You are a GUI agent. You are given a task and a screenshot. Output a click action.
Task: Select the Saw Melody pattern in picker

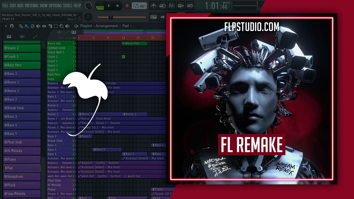click(x=22, y=194)
